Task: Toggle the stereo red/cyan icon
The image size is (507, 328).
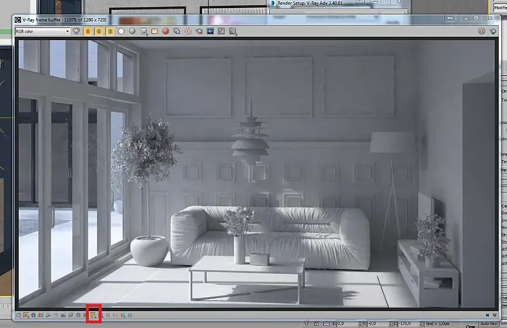Action: point(123,315)
